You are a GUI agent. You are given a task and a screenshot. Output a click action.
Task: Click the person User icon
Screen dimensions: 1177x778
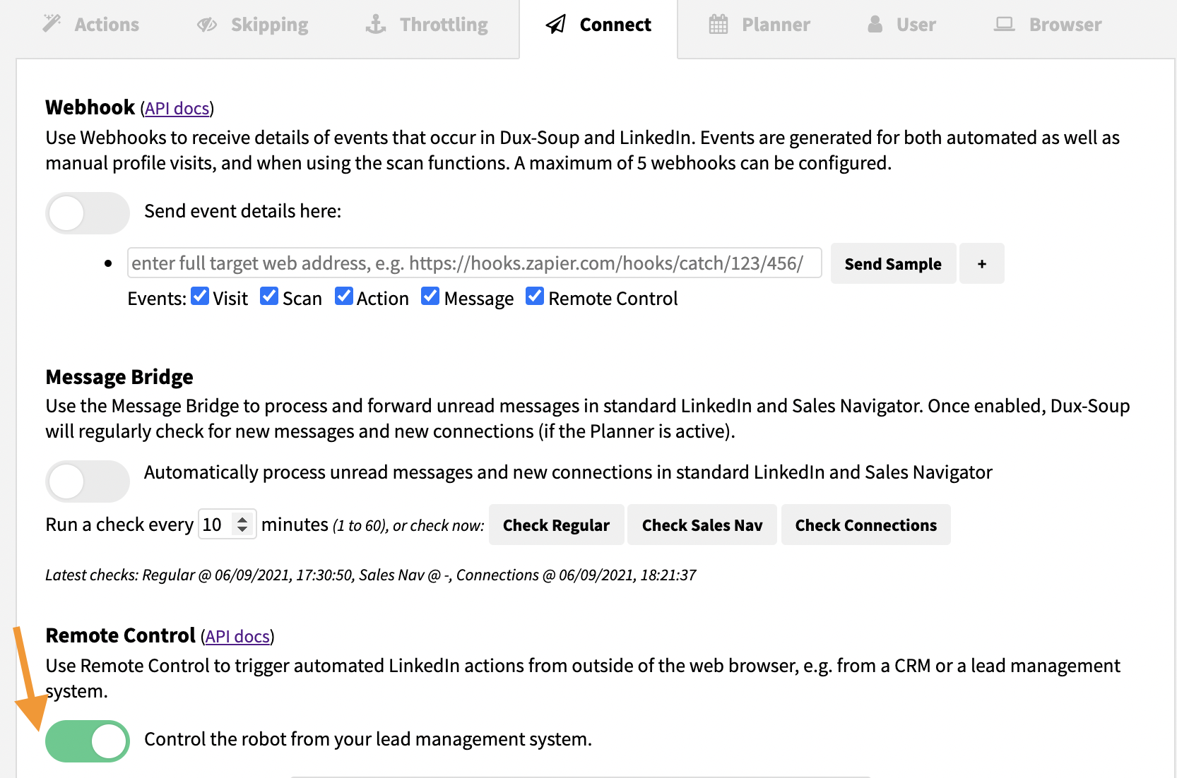(x=875, y=24)
